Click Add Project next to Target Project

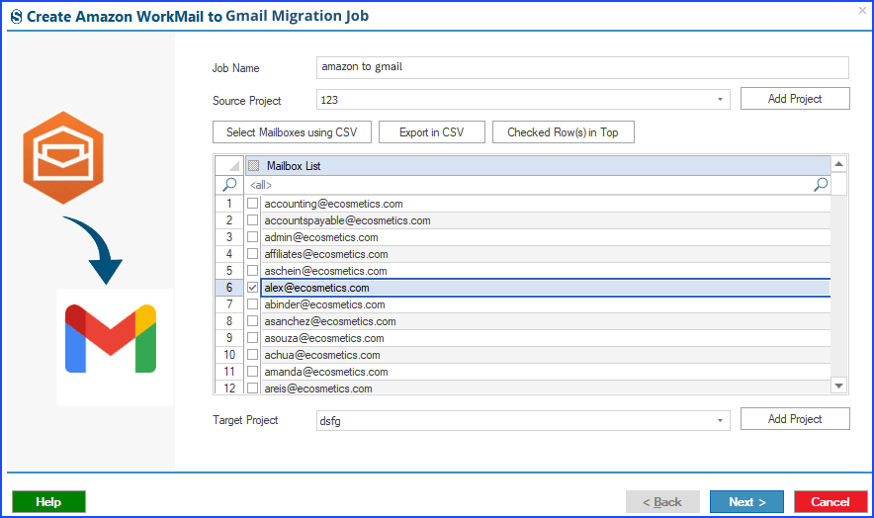coord(795,419)
